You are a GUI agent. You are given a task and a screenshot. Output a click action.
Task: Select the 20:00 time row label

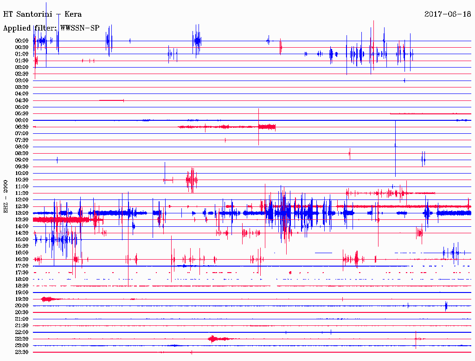(22, 306)
